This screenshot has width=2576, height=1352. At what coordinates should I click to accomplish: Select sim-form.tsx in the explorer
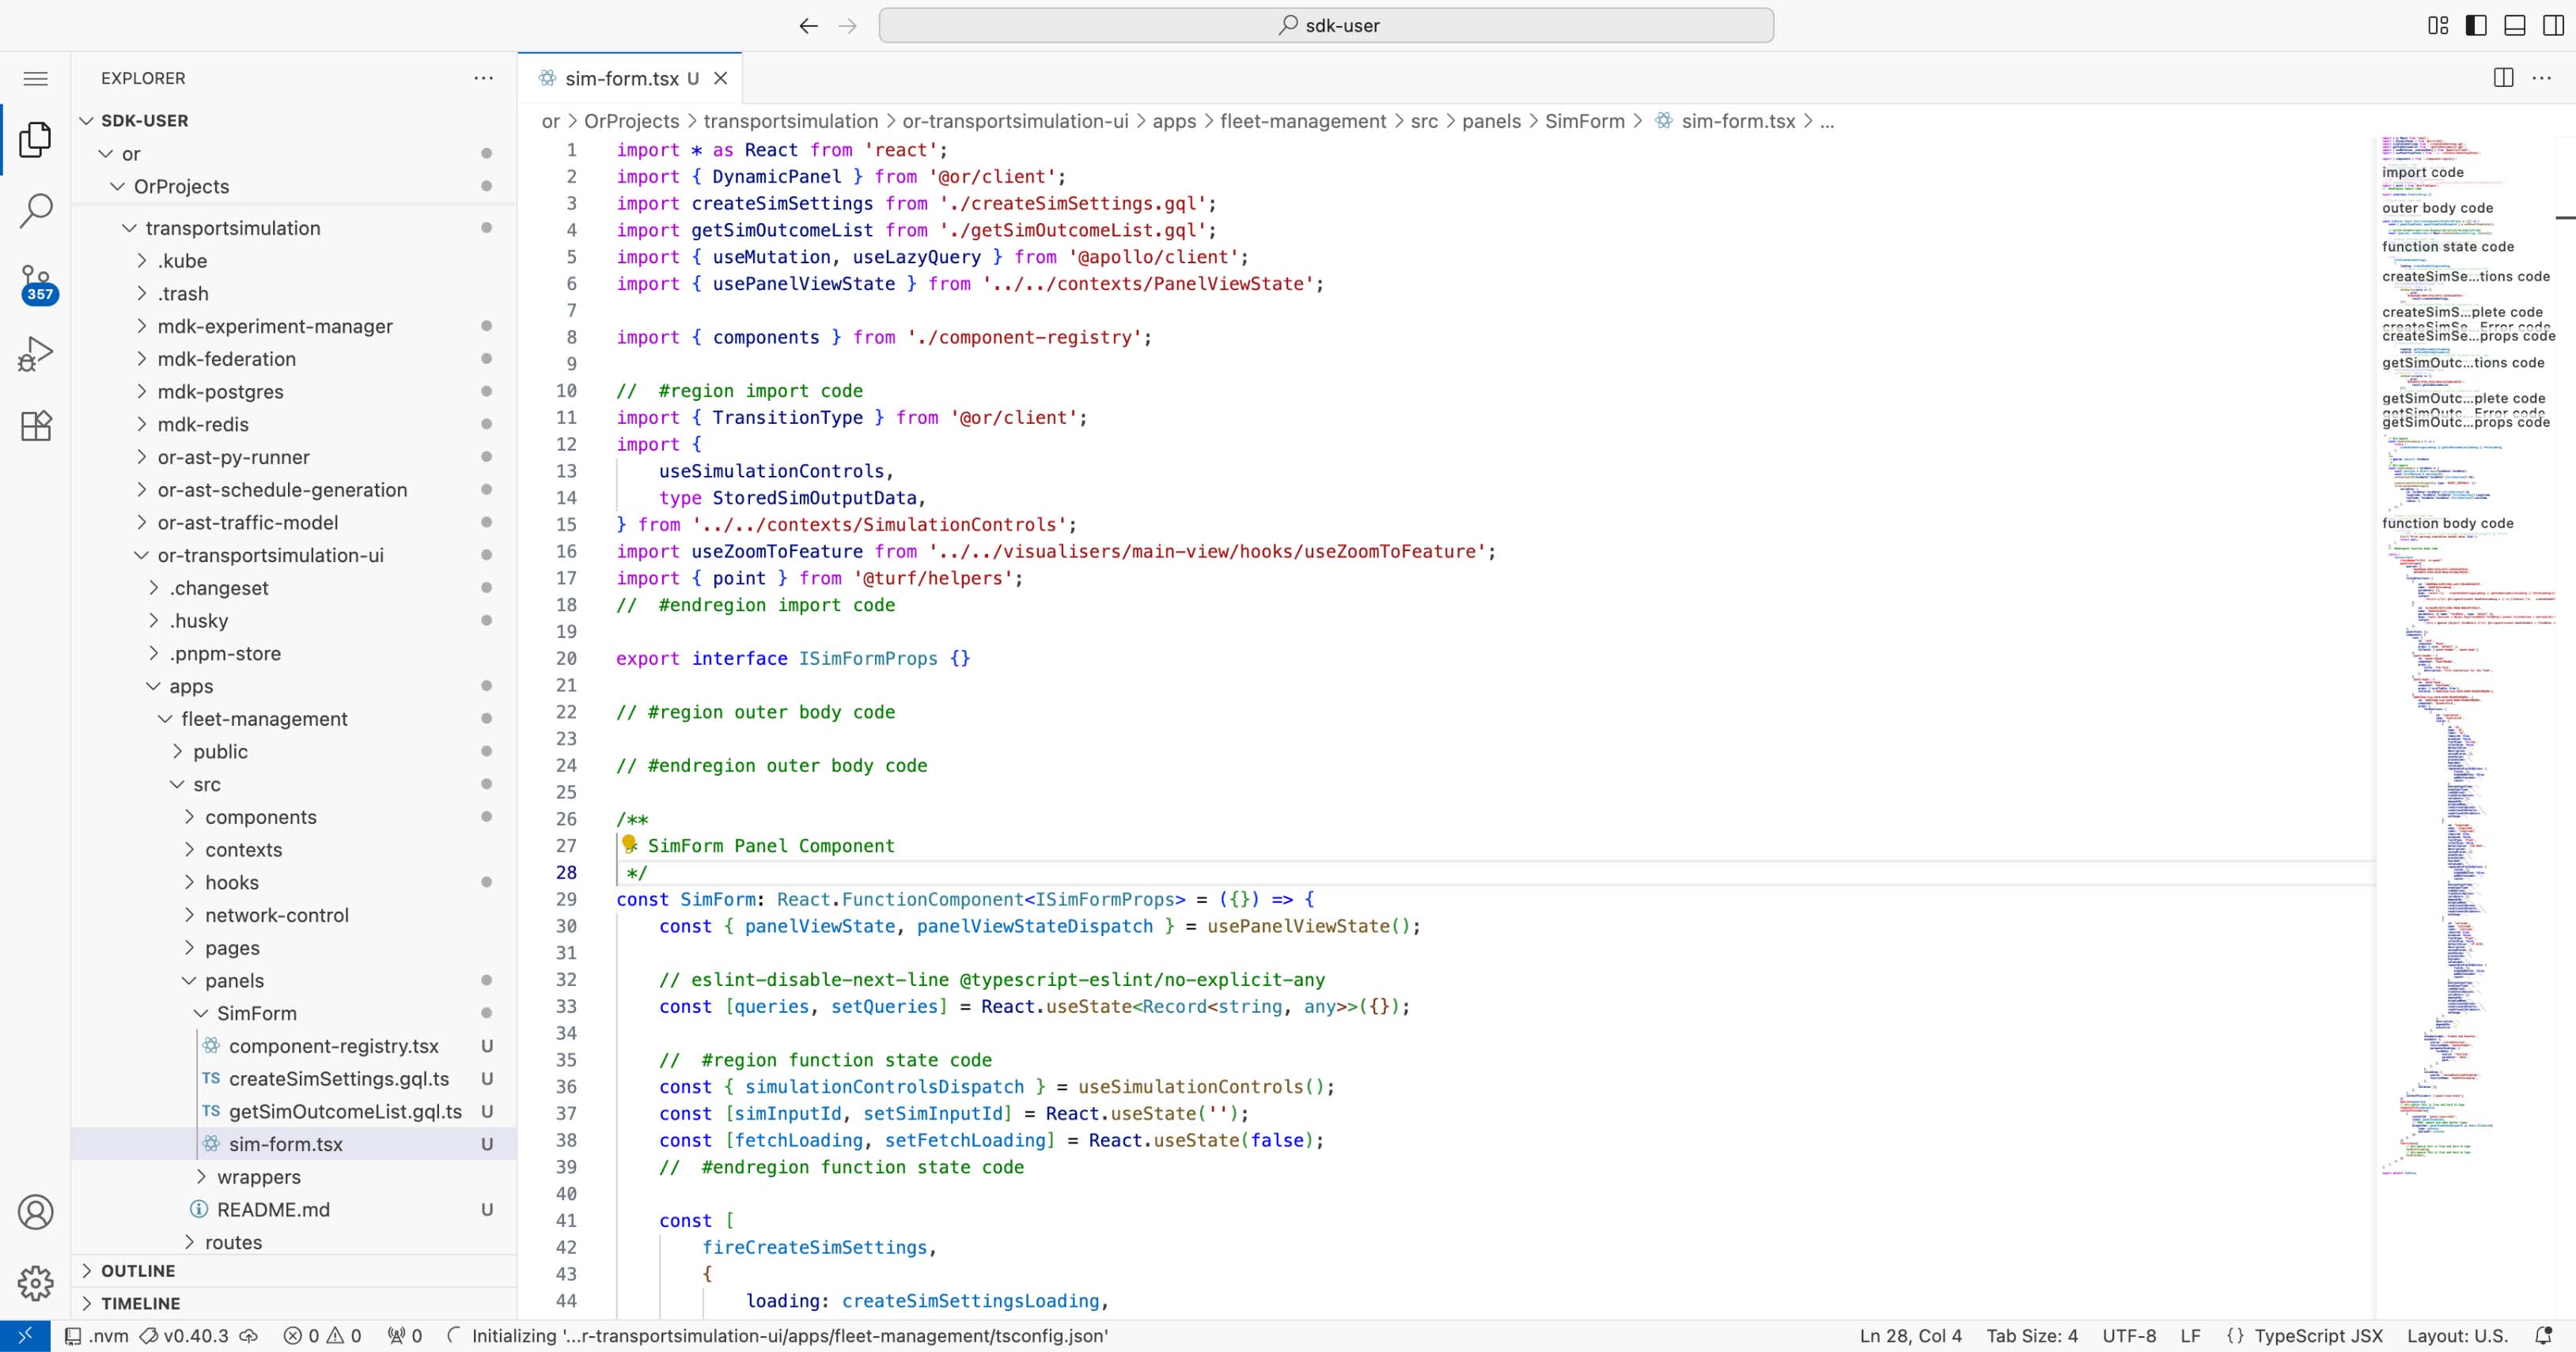285,1144
